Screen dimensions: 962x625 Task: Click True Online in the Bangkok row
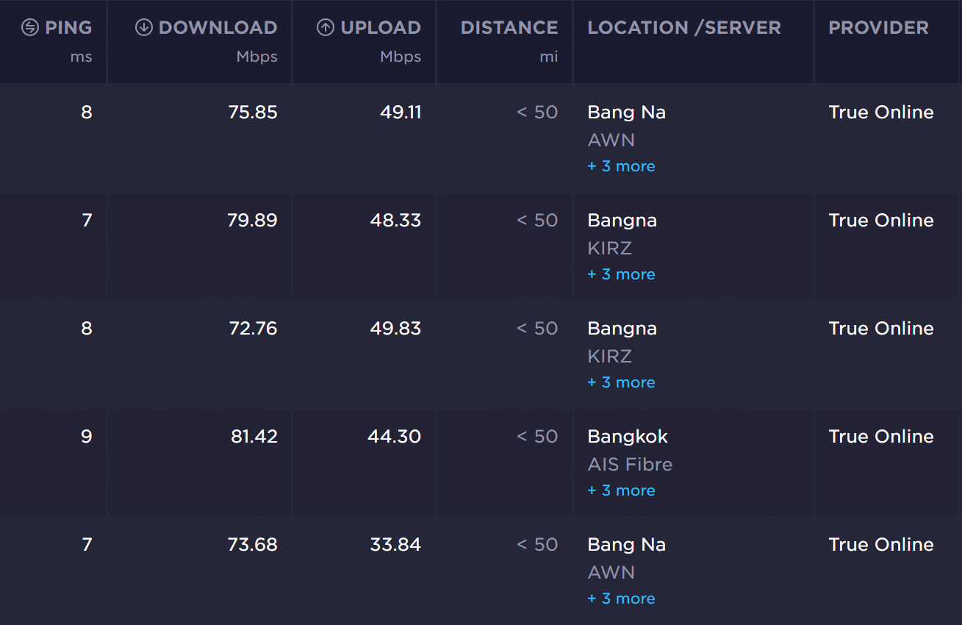point(881,437)
